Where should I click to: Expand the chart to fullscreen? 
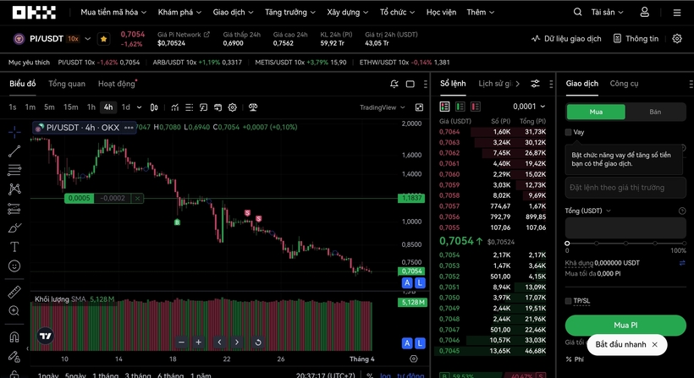click(x=419, y=107)
